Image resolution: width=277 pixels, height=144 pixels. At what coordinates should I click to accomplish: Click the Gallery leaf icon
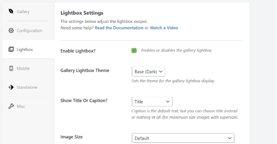[x=11, y=12]
